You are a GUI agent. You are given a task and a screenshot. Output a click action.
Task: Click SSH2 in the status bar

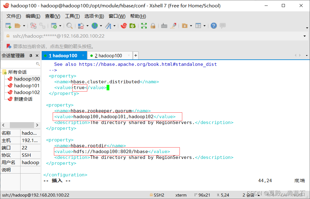pos(157,195)
